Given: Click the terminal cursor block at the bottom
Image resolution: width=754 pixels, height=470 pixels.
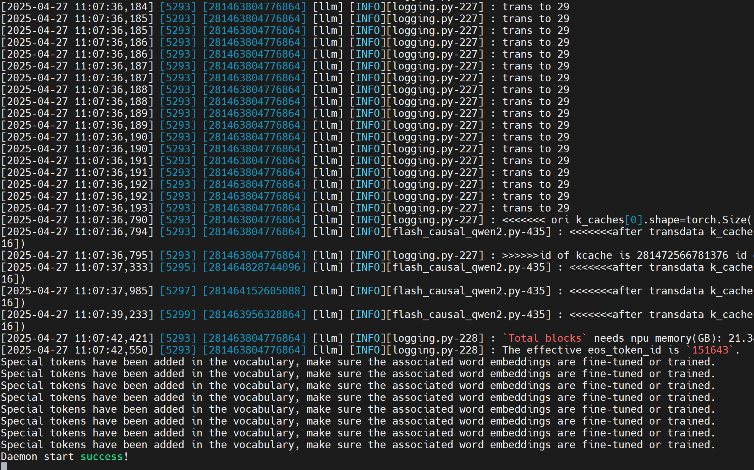Looking at the screenshot, I should pos(4,466).
